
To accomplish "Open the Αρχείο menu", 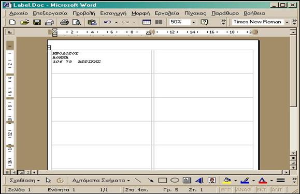I will point(19,13).
